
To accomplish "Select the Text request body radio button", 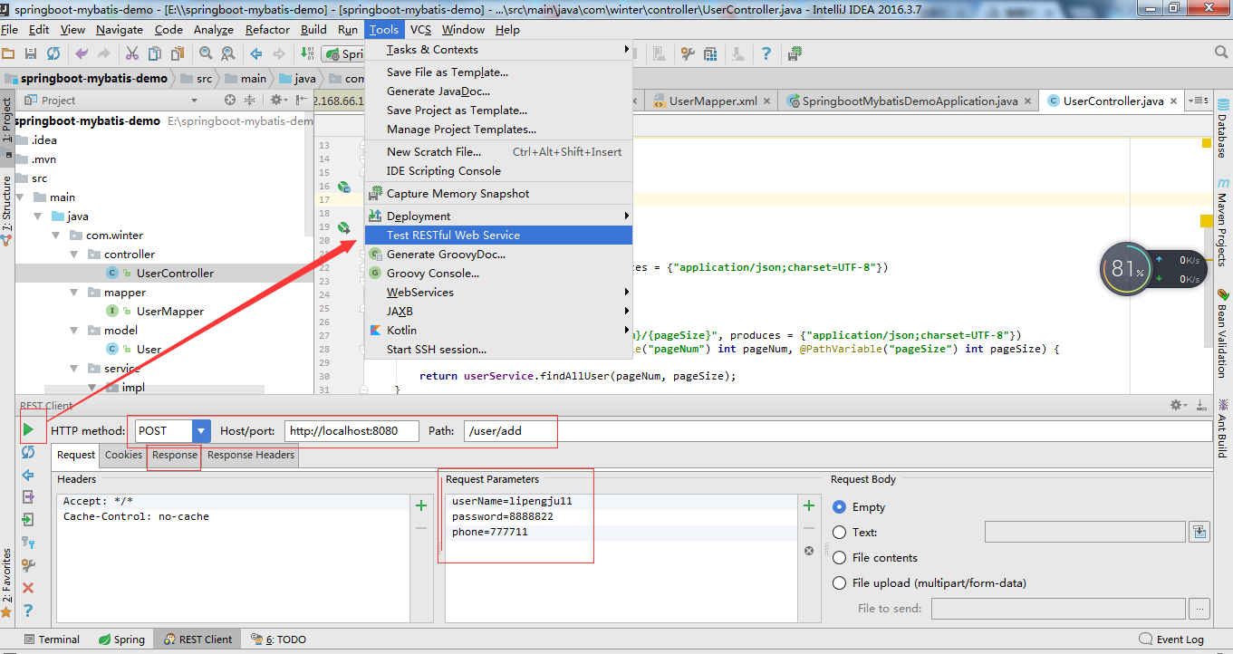I will 839,533.
